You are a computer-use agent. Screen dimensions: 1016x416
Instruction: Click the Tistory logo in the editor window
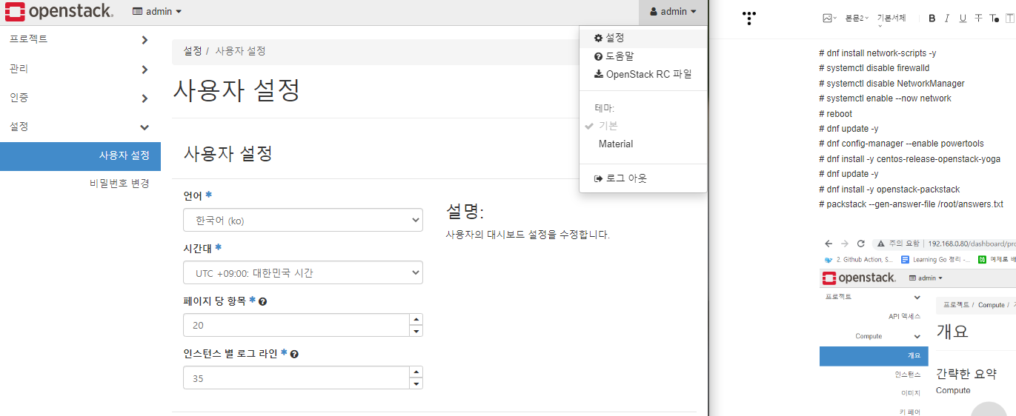click(749, 18)
